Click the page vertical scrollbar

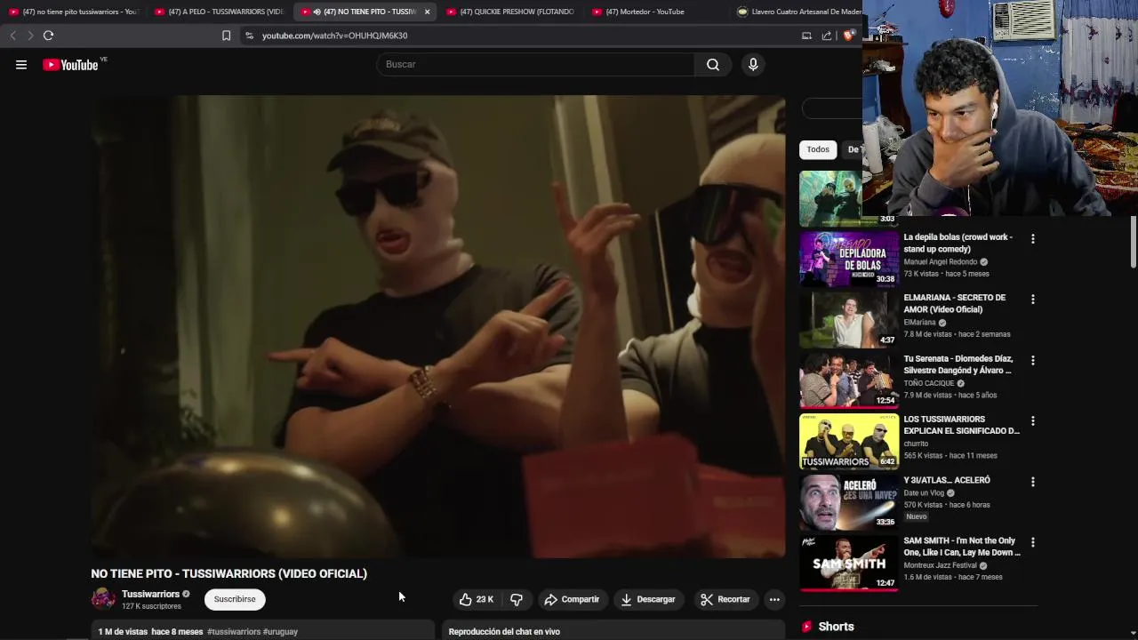(1134, 241)
